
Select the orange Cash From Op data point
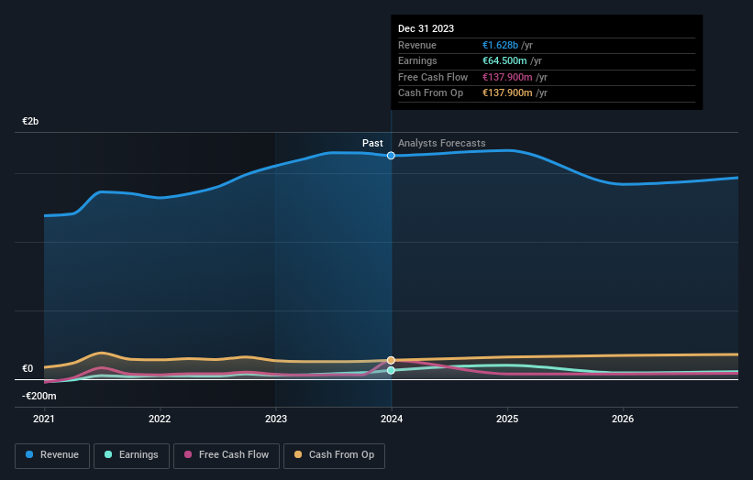[x=391, y=360]
